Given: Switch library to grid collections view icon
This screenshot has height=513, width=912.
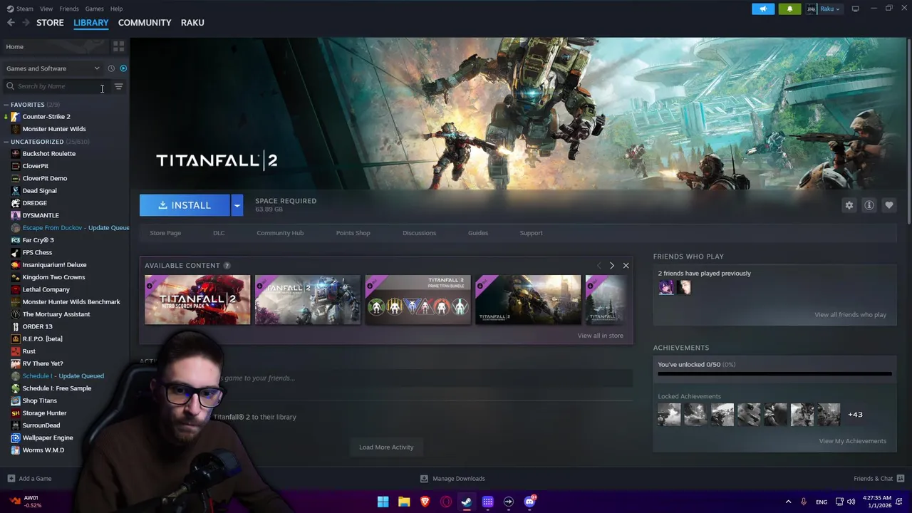Looking at the screenshot, I should 118,46.
